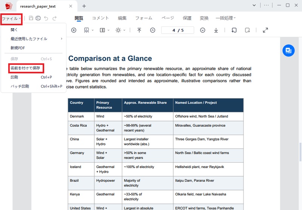Click the page number input field
The height and width of the screenshot is (210, 302).
pos(177,30)
